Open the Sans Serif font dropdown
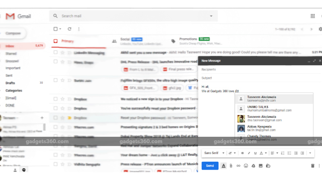Screen dimensions: 322x181 (x=214, y=153)
